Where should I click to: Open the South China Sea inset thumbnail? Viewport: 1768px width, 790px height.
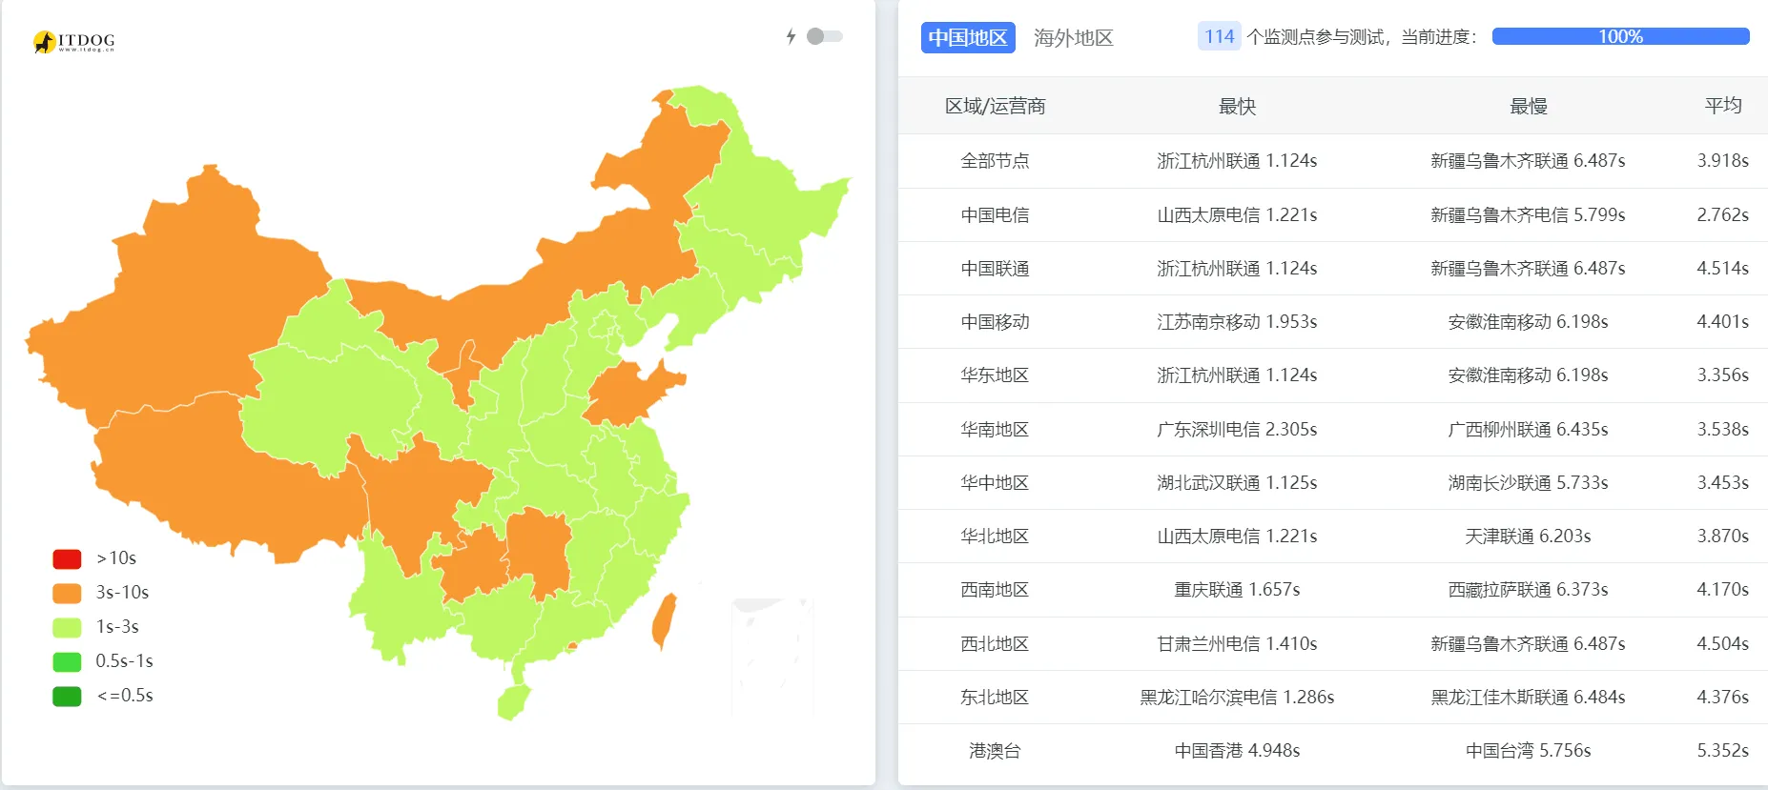coord(772,657)
